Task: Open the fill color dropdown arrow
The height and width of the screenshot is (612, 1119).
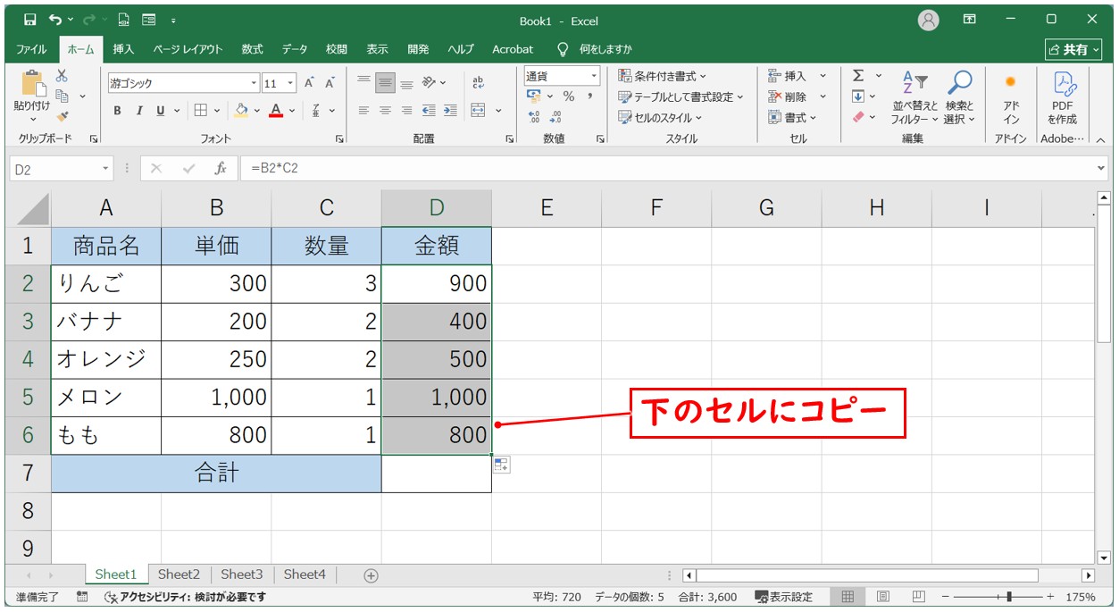Action: click(256, 111)
